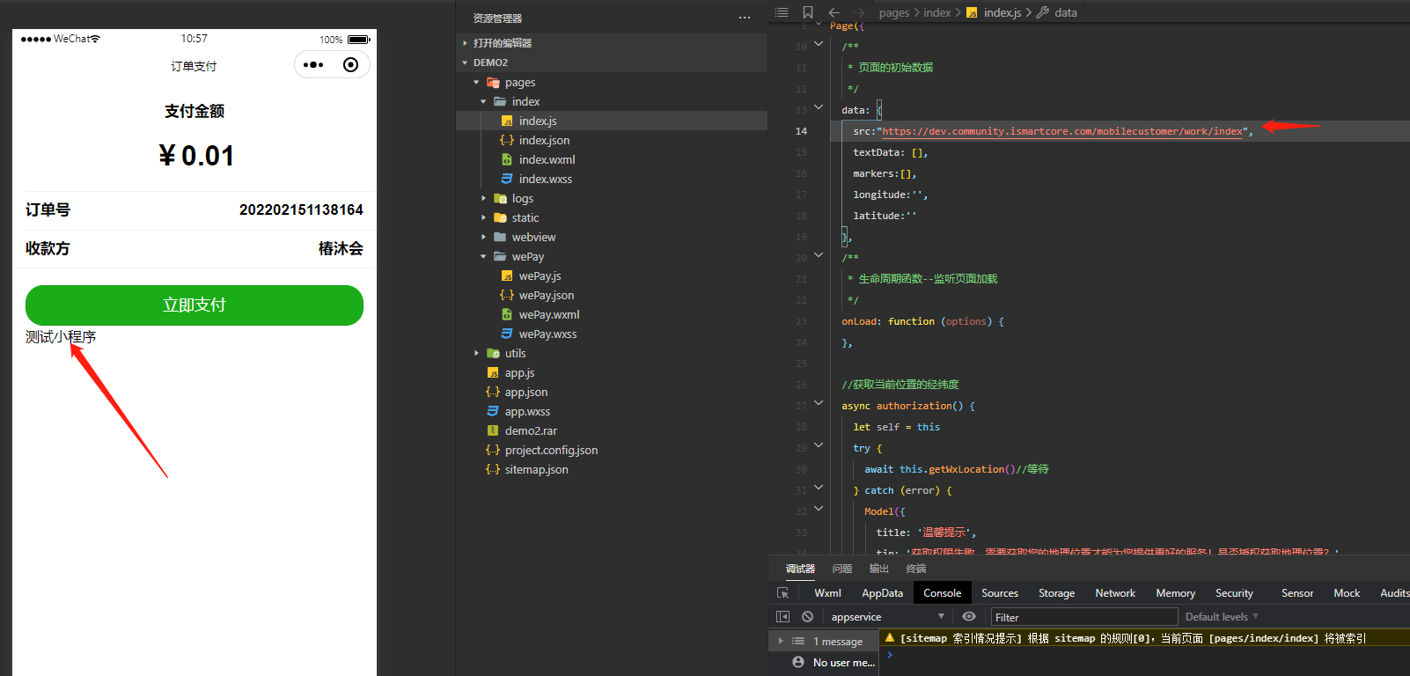Click the pages breadcrumb segment
The height and width of the screenshot is (676, 1410).
coord(894,12)
